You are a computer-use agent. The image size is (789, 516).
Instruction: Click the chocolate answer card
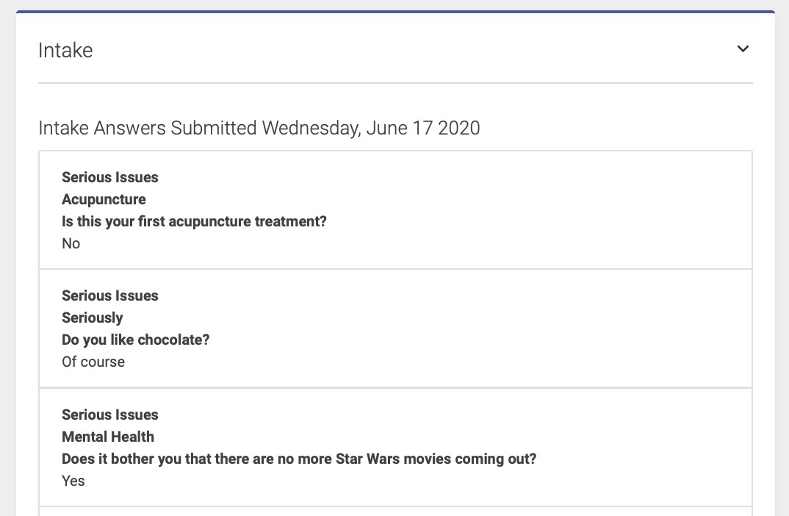[x=395, y=329]
